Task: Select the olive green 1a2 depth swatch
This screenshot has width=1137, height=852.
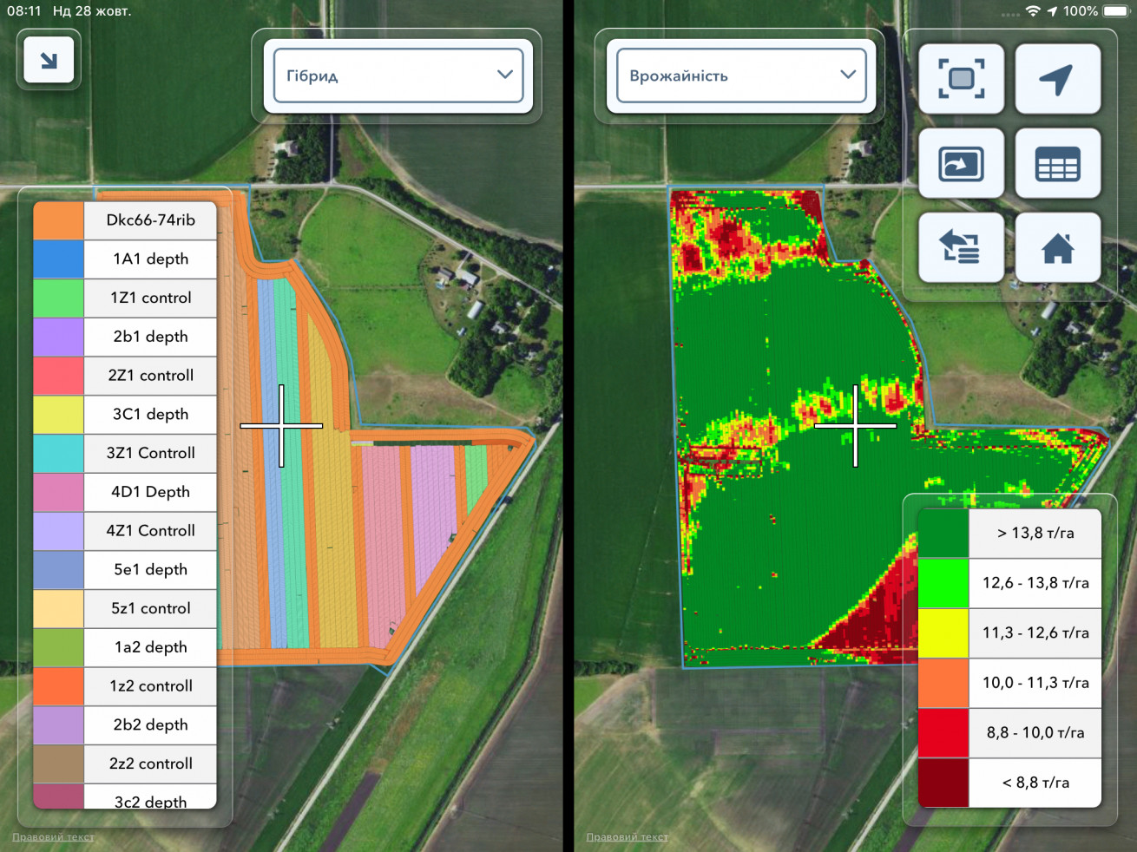Action: click(58, 647)
